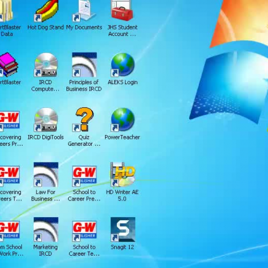Viewport: 268px width, 268px height.
Task: Click the 'School to Career Pre...' label
Action: tap(84, 195)
